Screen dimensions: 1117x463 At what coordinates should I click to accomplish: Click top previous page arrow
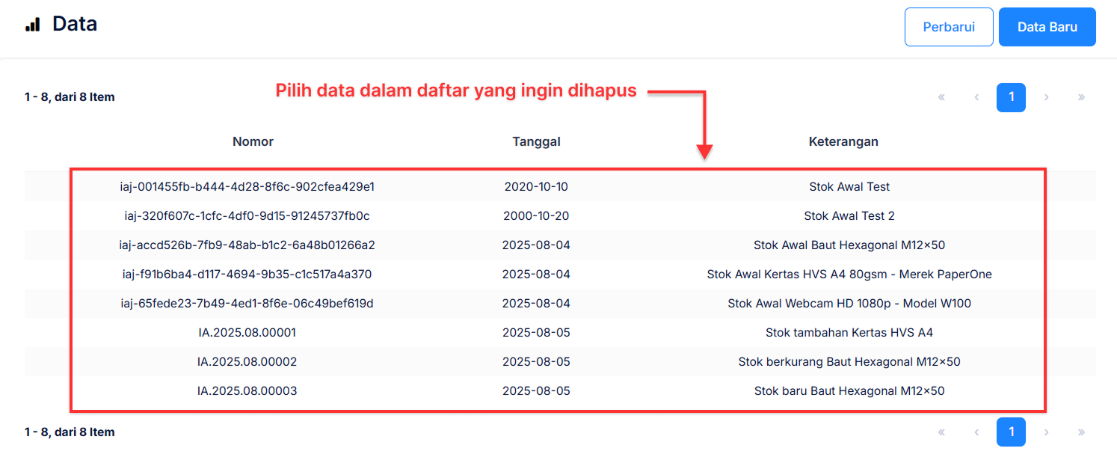pos(976,97)
